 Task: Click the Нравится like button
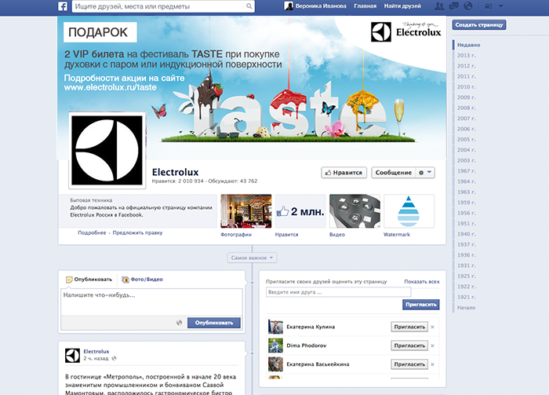[344, 173]
